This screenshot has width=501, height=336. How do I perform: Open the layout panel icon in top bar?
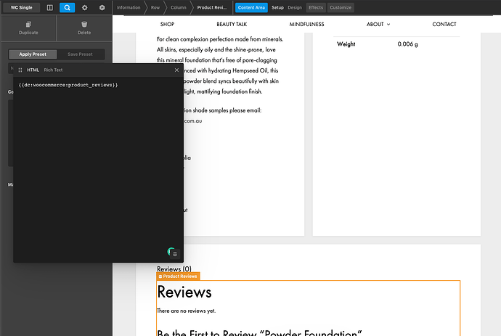pos(49,7)
